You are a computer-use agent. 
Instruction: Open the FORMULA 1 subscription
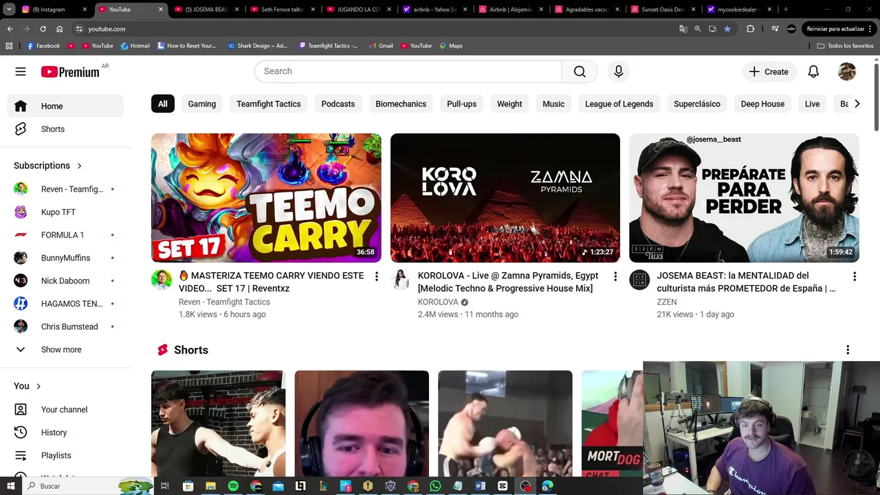(65, 235)
